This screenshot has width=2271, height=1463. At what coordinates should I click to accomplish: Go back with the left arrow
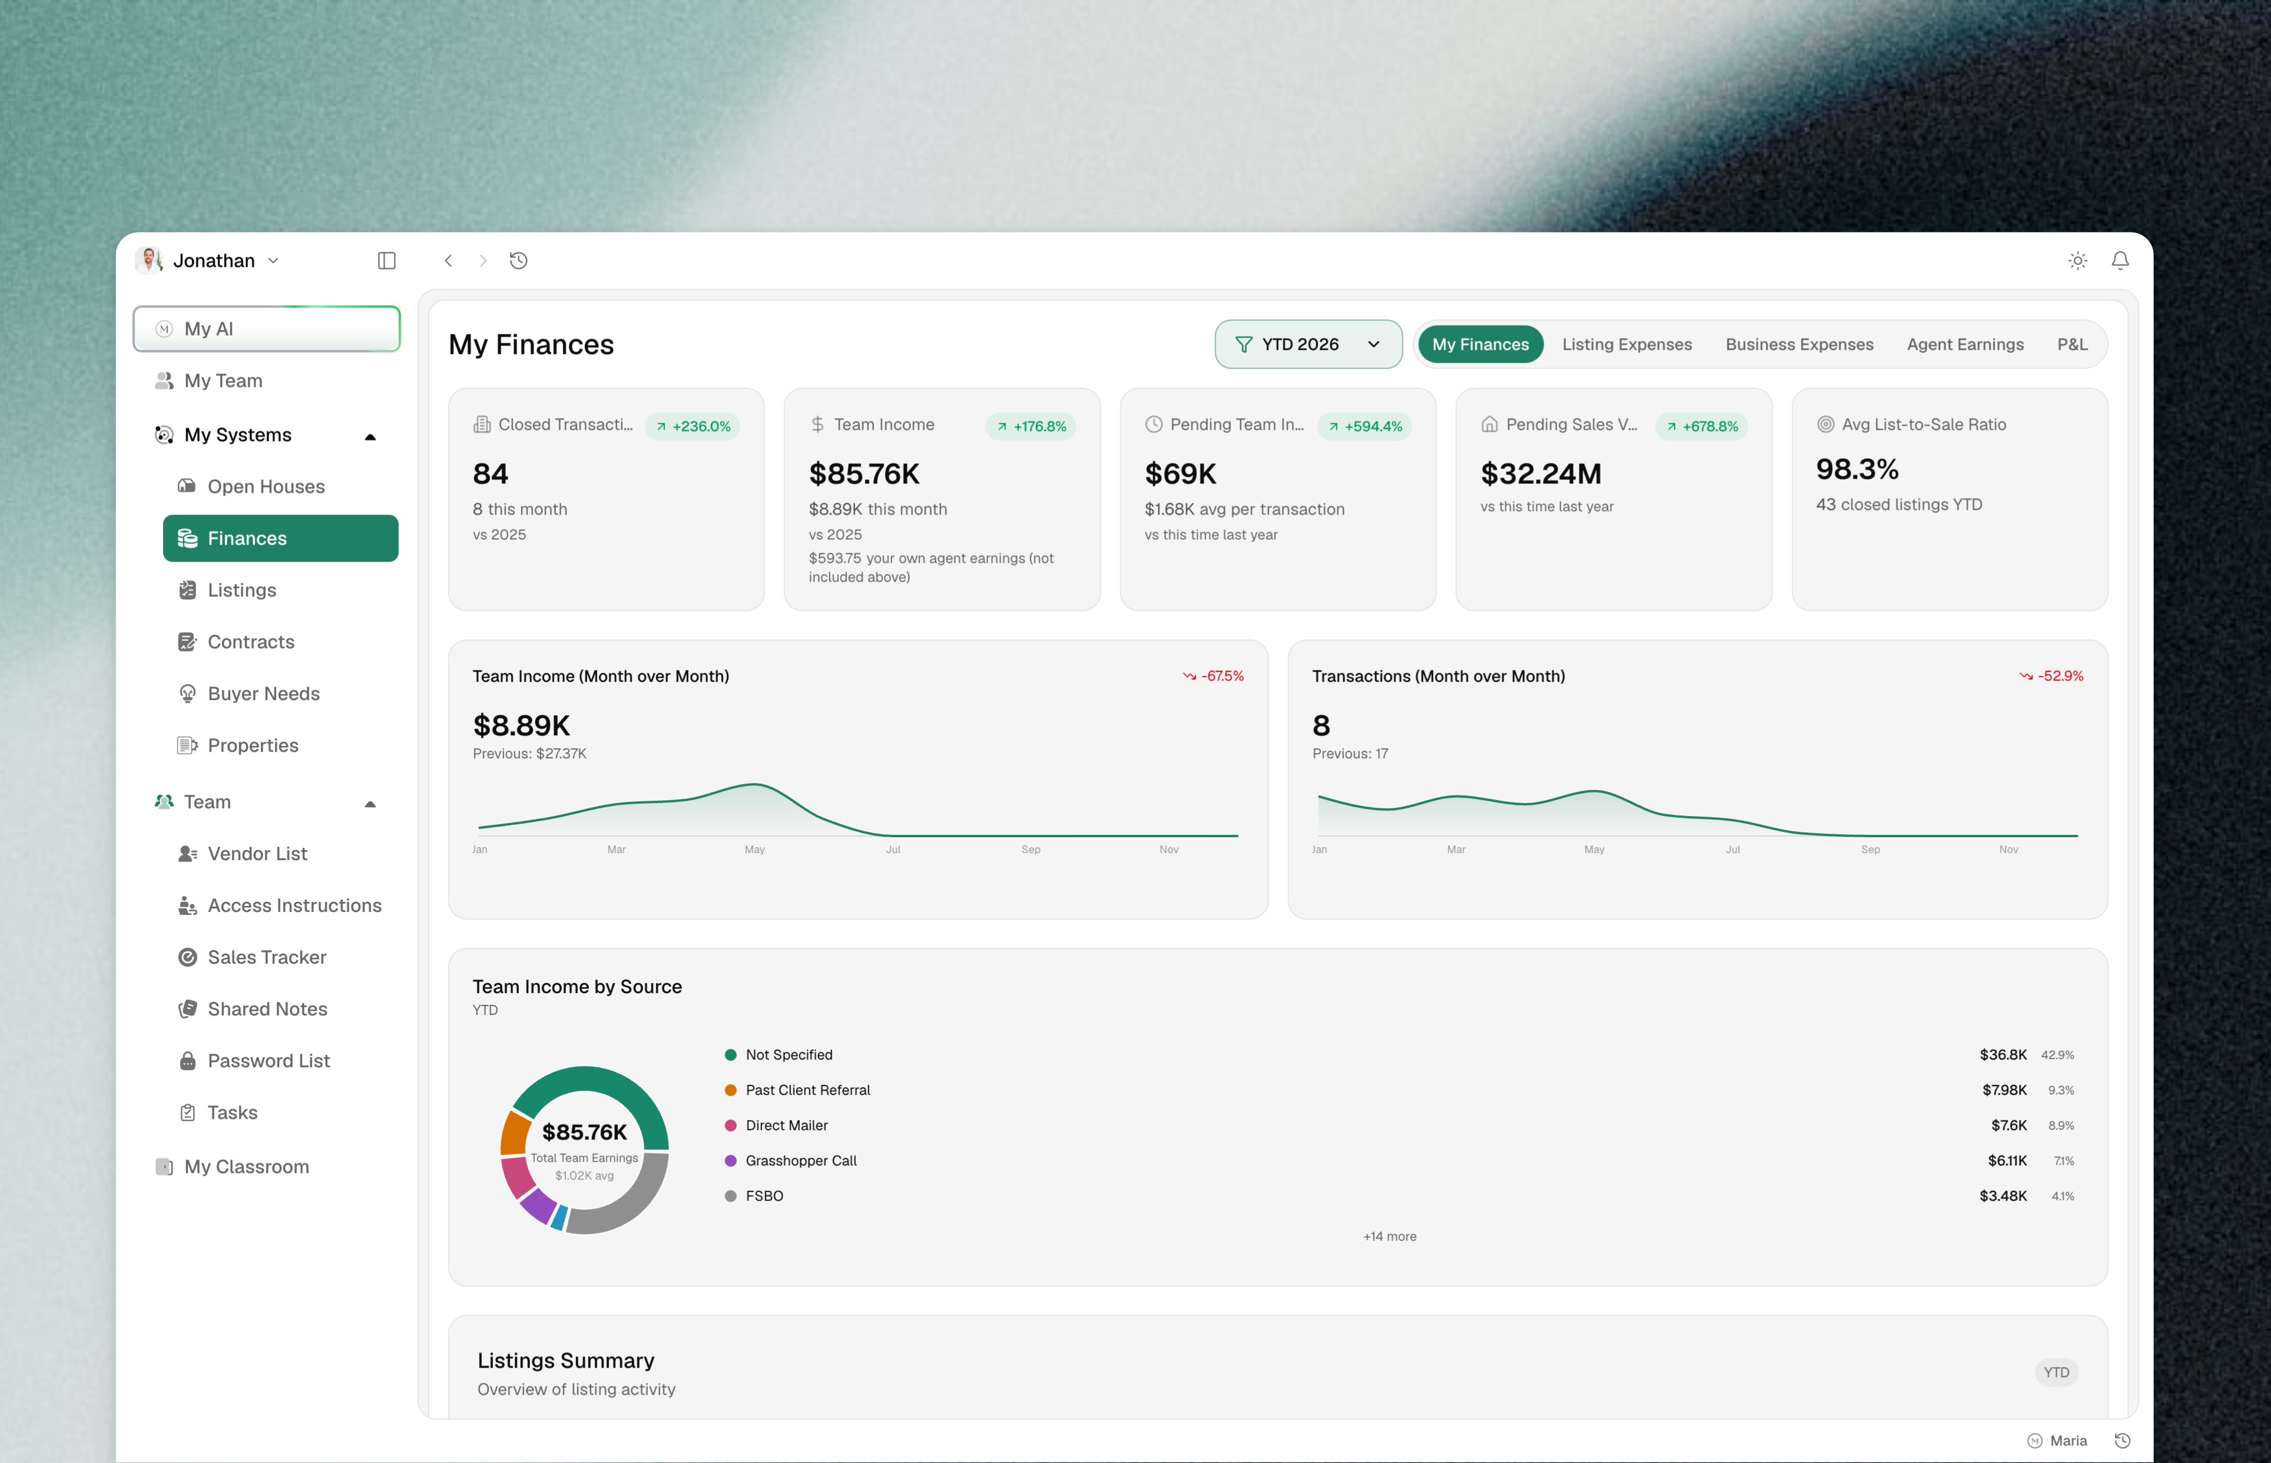[449, 260]
